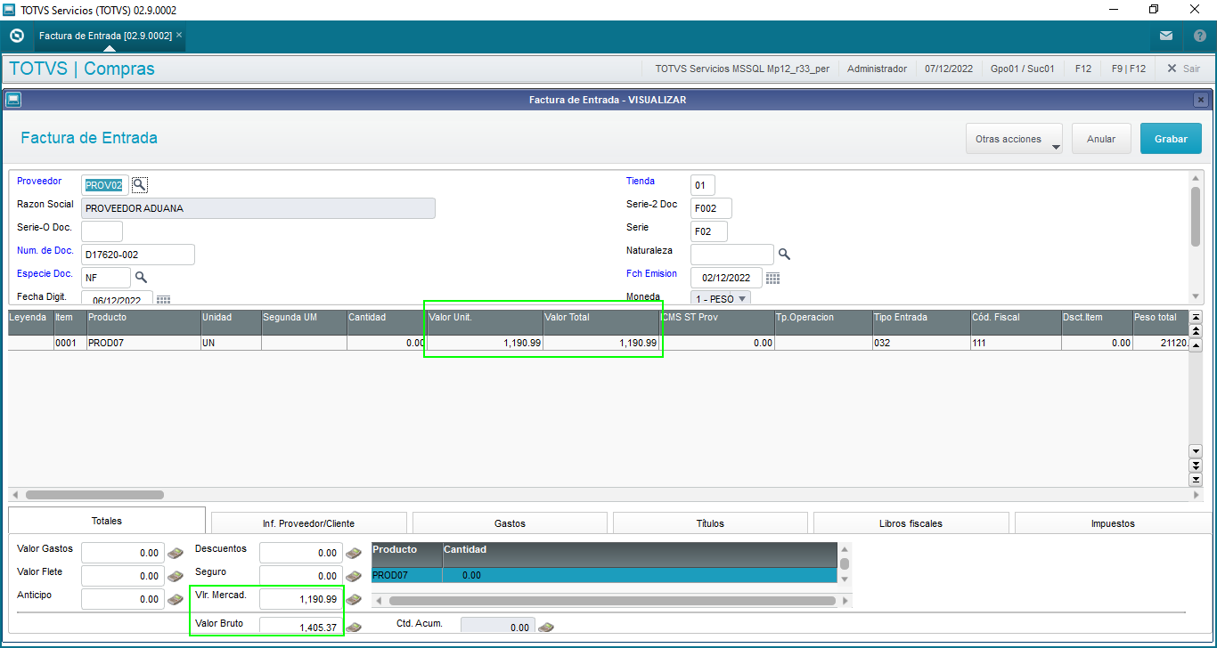The width and height of the screenshot is (1217, 648).
Task: Click the Num. de Doc. field
Action: point(138,255)
